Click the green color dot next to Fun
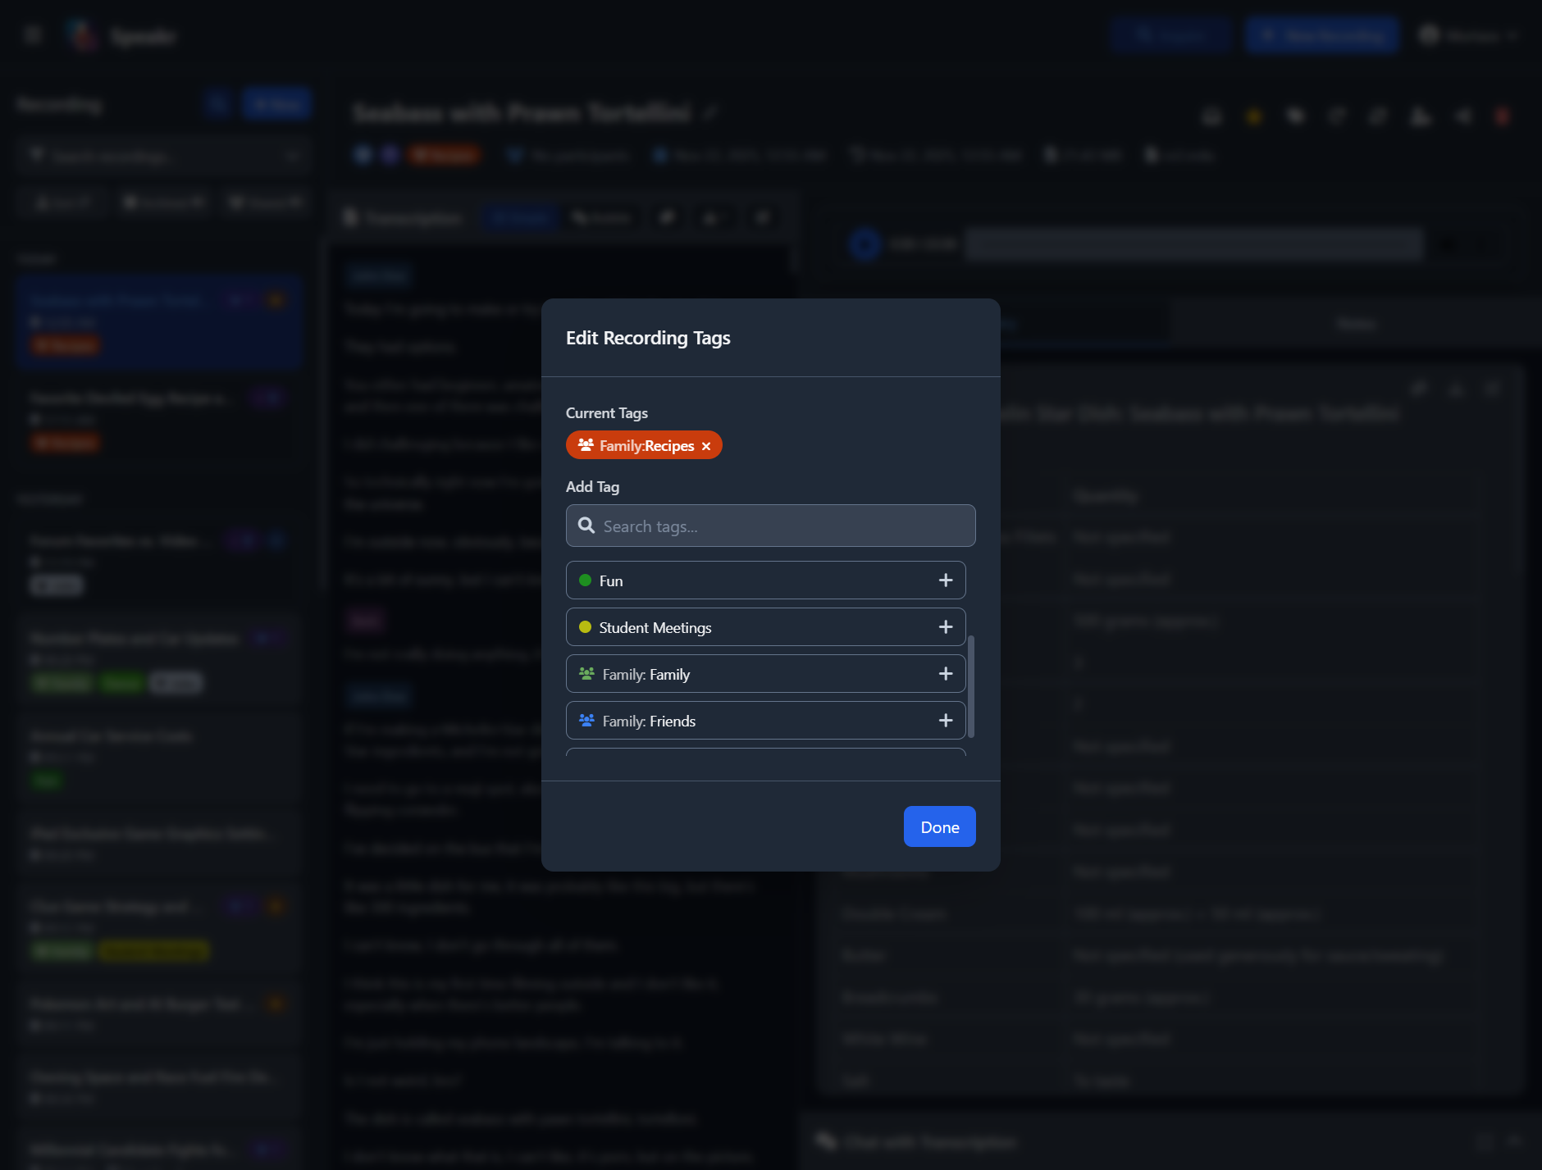 [x=585, y=580]
